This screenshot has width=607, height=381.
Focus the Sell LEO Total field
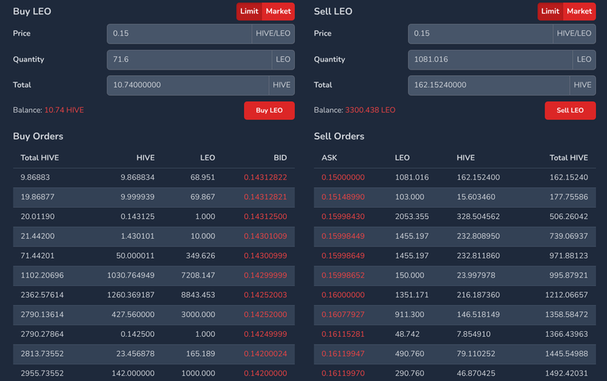pos(488,85)
